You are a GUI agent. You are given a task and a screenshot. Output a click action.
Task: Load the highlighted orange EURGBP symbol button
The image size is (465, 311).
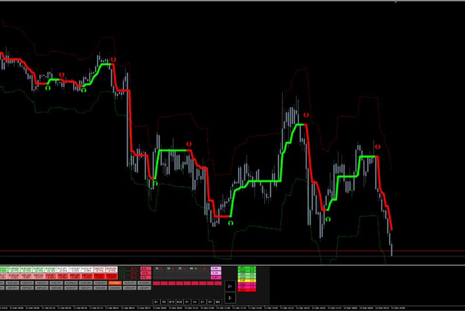point(115,283)
